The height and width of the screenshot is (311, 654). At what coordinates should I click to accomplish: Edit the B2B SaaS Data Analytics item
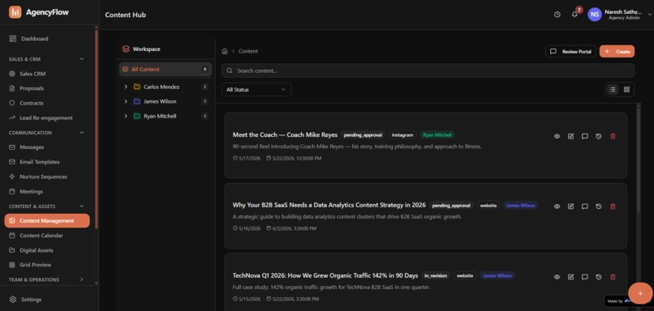click(x=570, y=207)
